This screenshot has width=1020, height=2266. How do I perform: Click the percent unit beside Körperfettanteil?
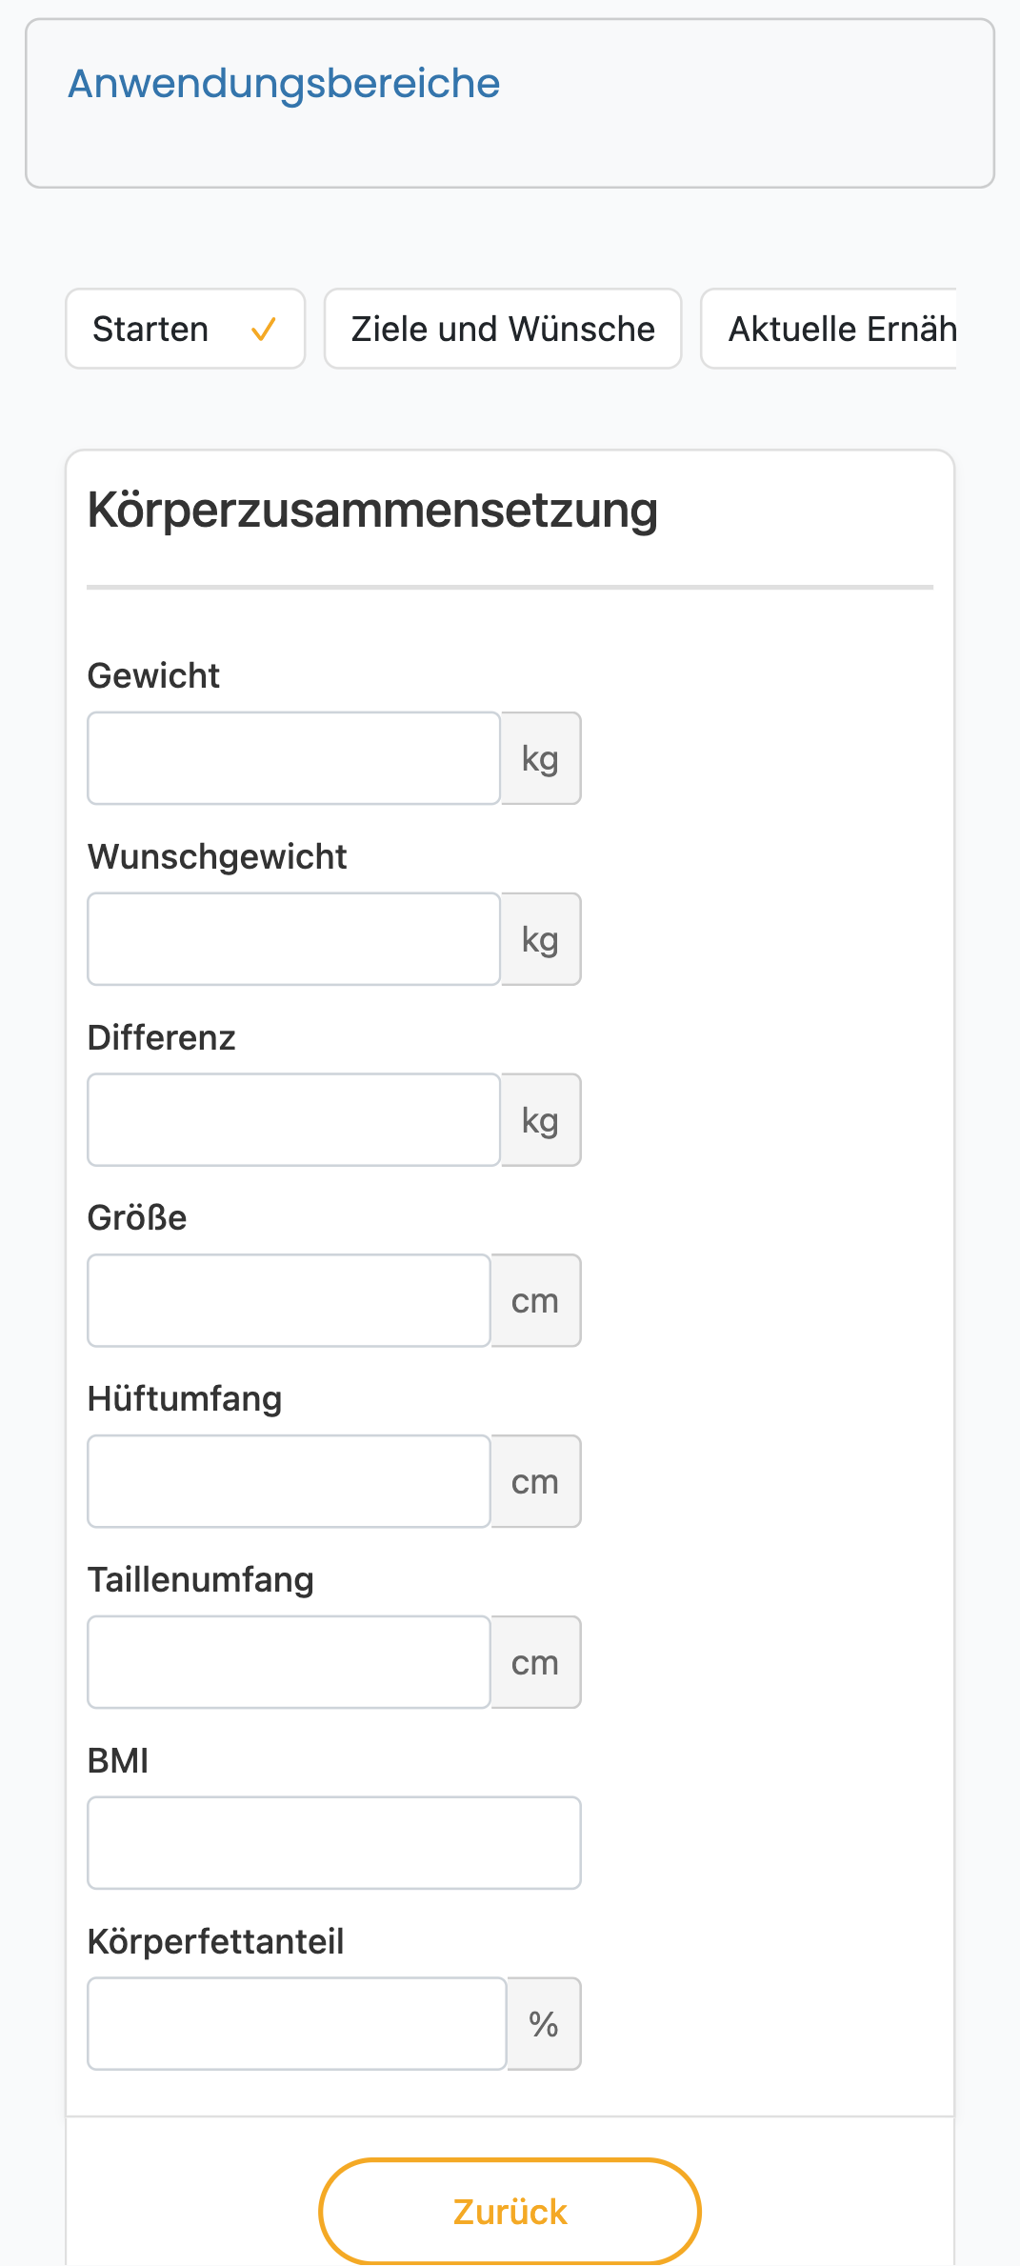544,2023
